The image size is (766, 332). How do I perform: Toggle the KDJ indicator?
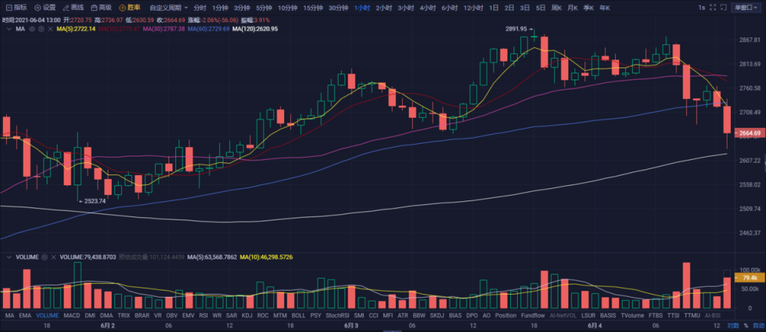247,315
